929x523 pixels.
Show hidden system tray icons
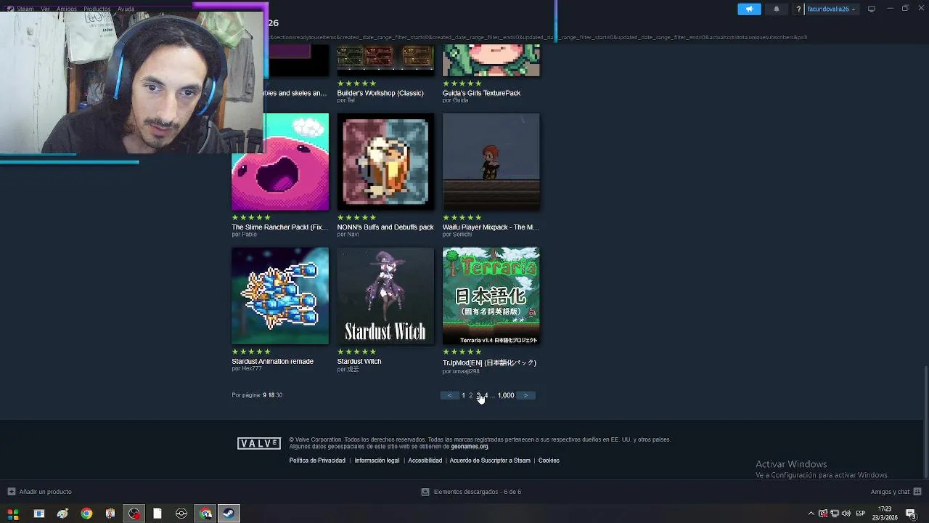click(x=811, y=514)
